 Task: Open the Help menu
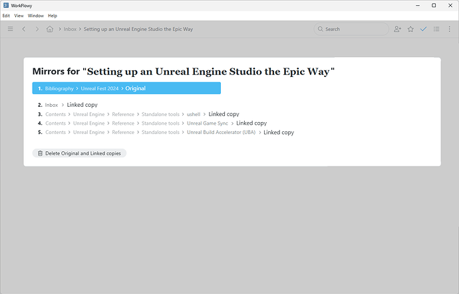pyautogui.click(x=53, y=15)
